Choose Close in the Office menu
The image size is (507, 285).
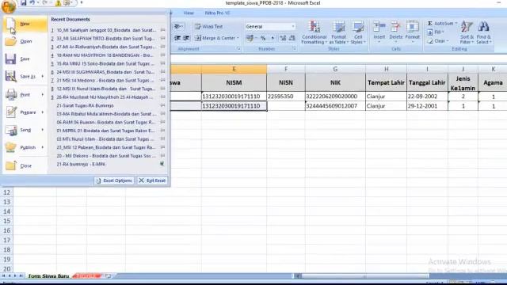click(x=25, y=165)
